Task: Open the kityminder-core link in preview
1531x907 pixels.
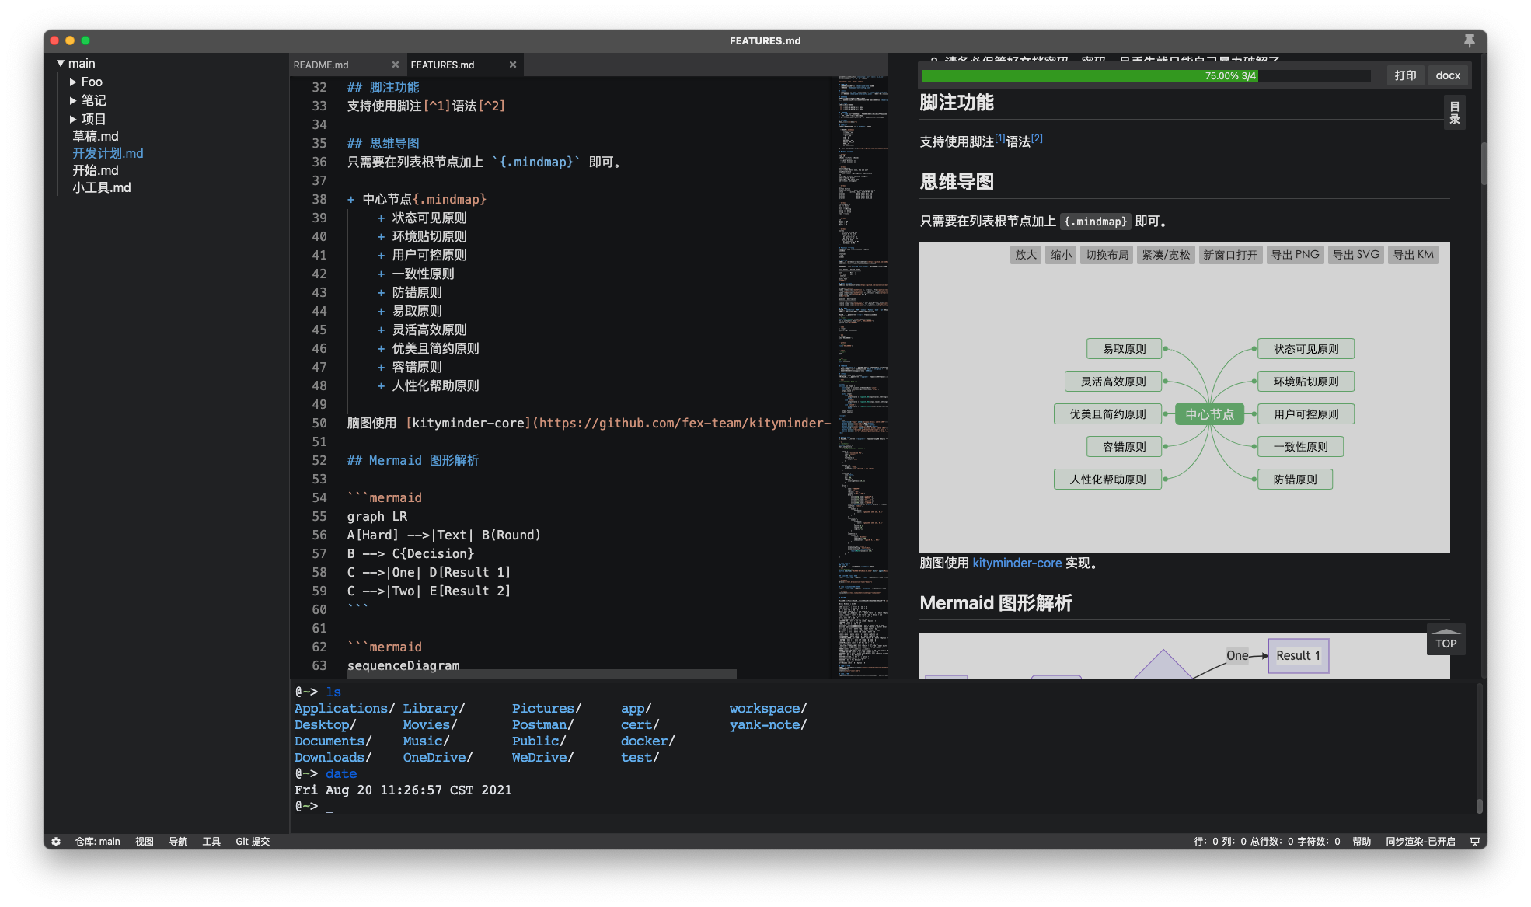Action: pyautogui.click(x=1017, y=563)
